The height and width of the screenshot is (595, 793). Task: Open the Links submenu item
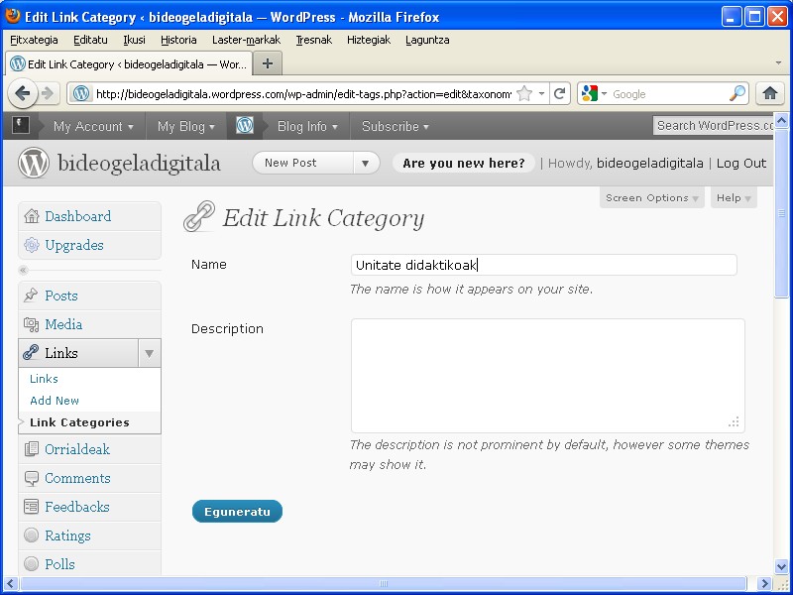(x=44, y=379)
